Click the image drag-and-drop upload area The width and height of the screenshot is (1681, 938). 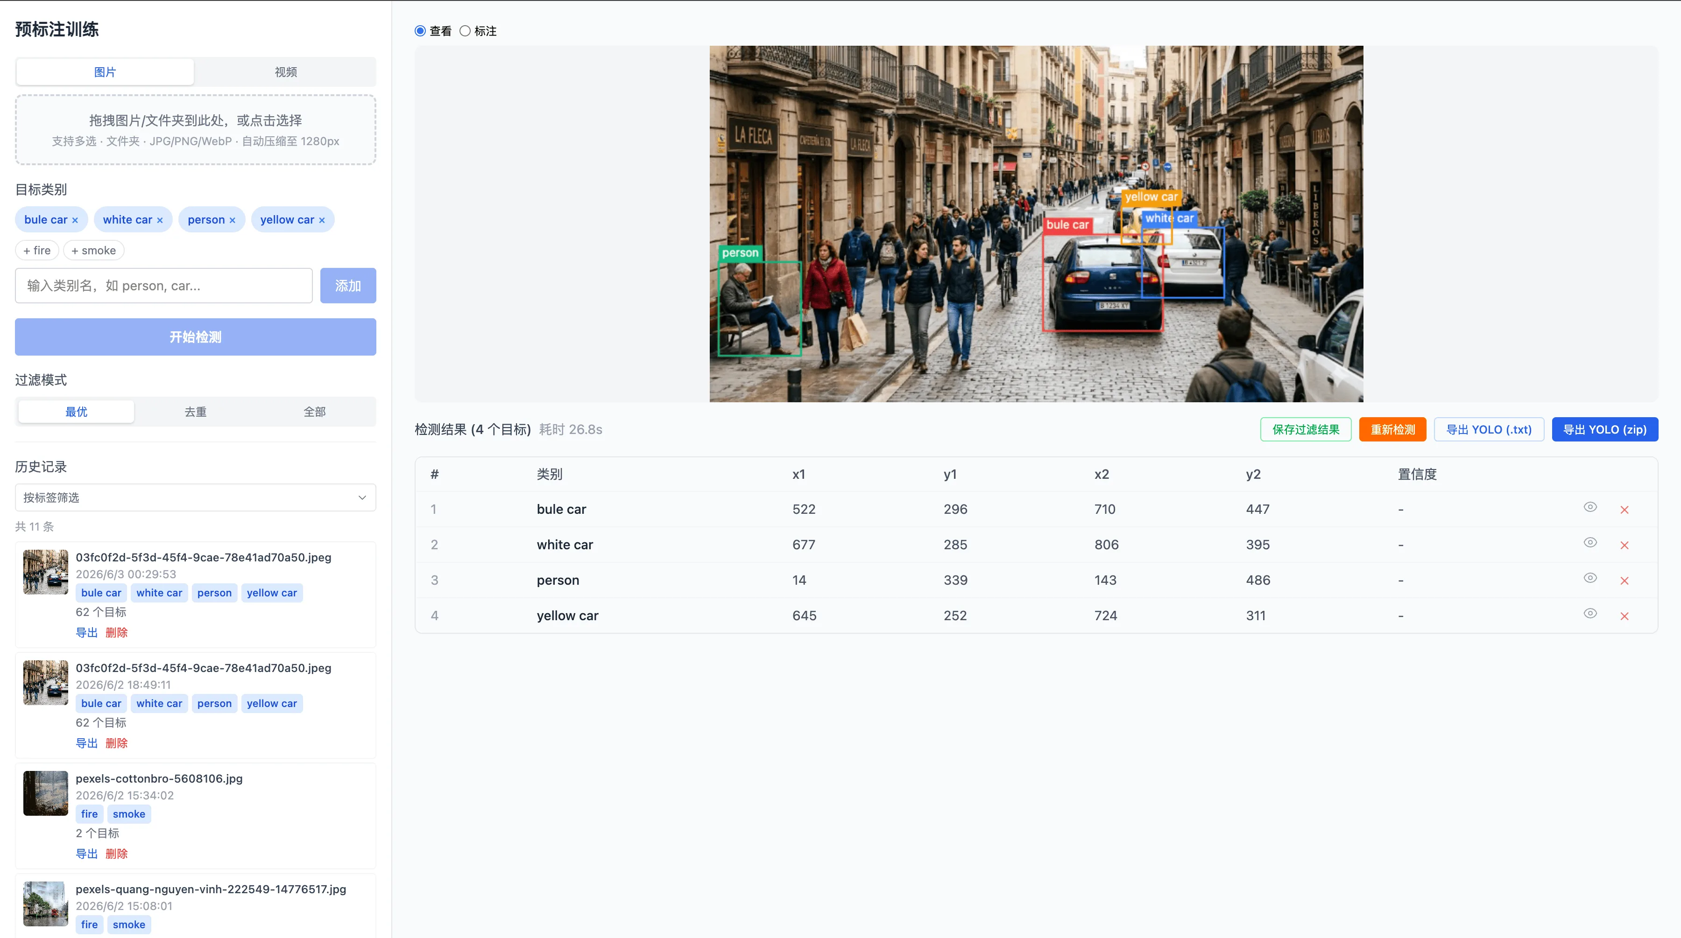click(x=195, y=130)
